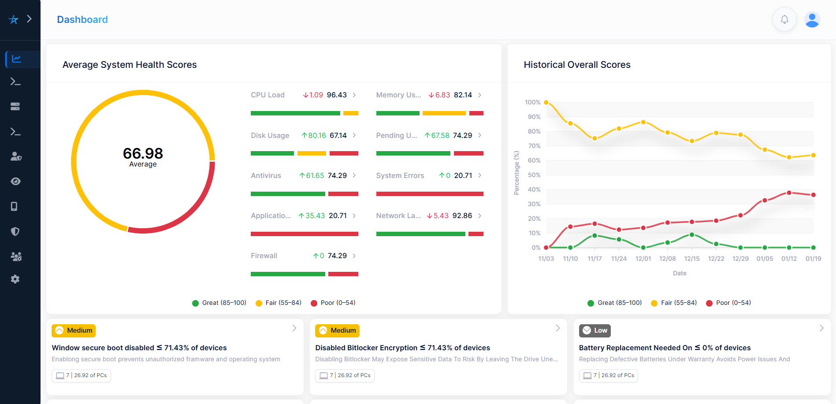
Task: Expand Pending Updates details chevron
Action: 479,135
